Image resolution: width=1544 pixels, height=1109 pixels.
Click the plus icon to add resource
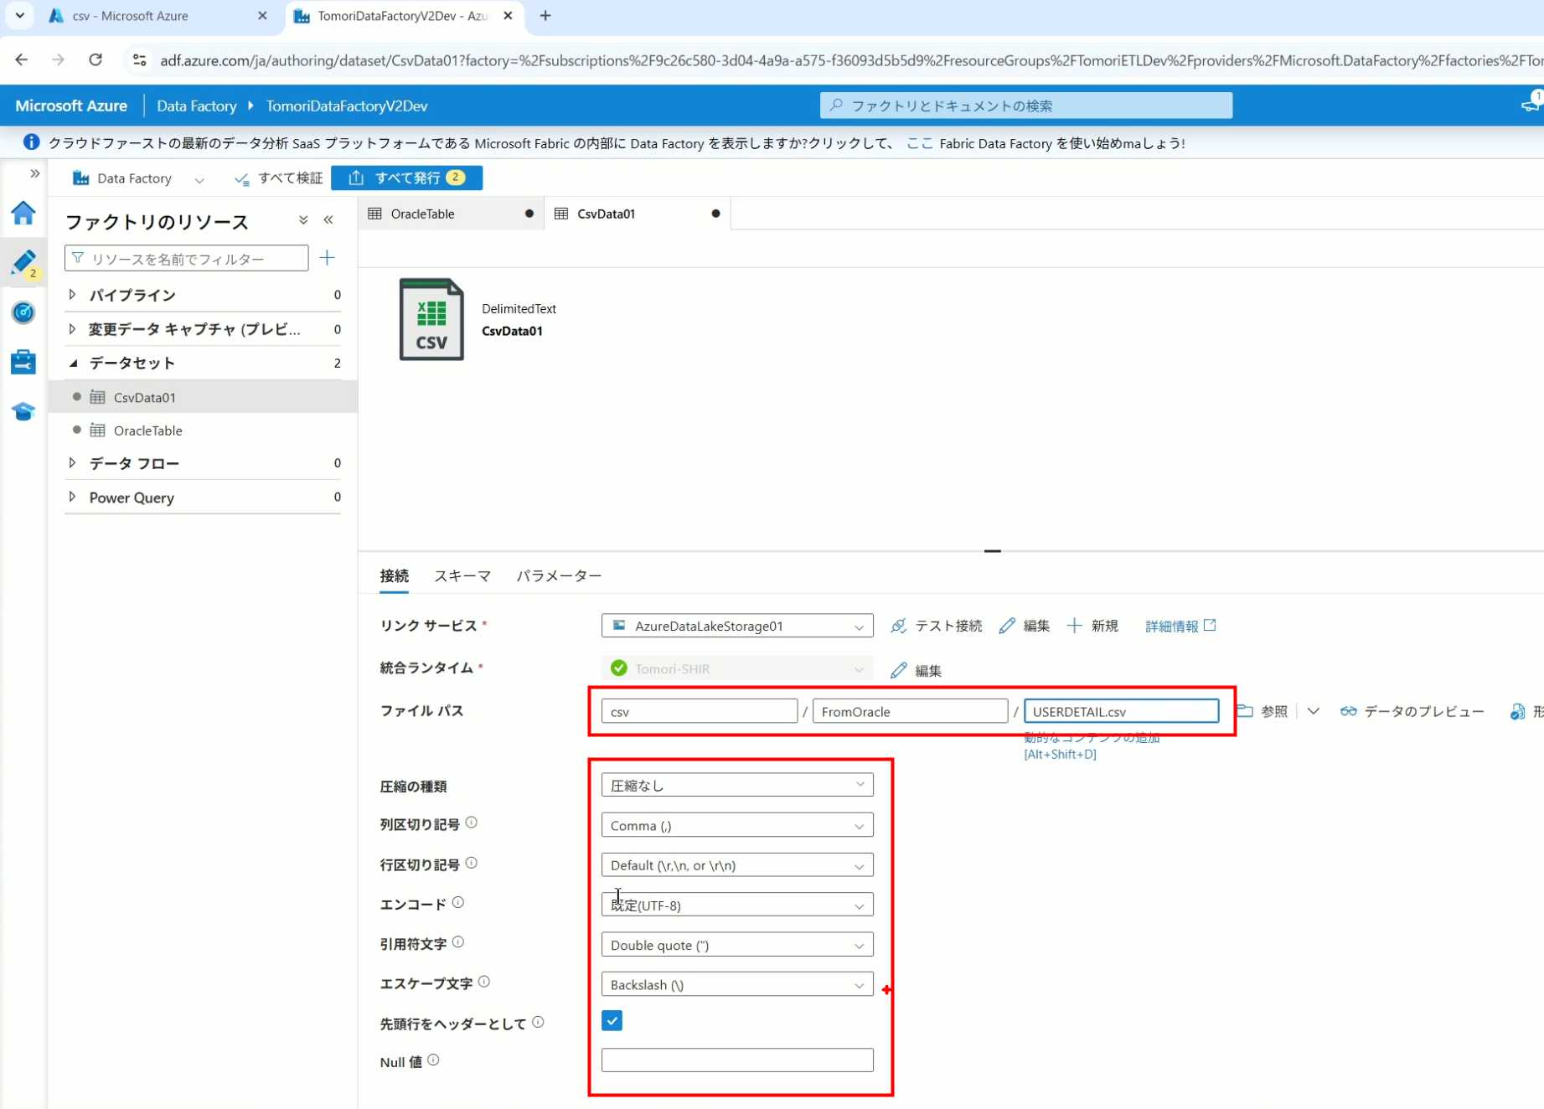click(328, 258)
